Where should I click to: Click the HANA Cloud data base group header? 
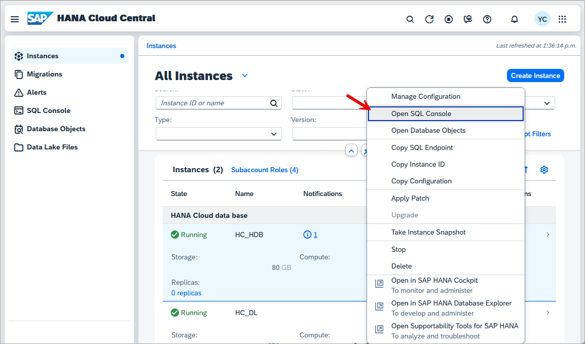tap(209, 215)
